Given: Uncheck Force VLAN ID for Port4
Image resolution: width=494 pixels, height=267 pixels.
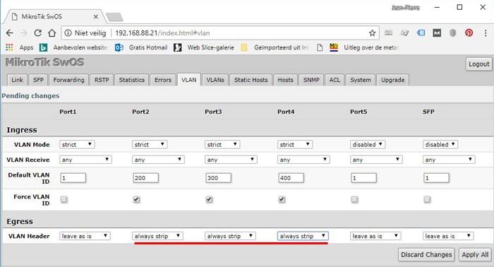Looking at the screenshot, I should 282,199.
